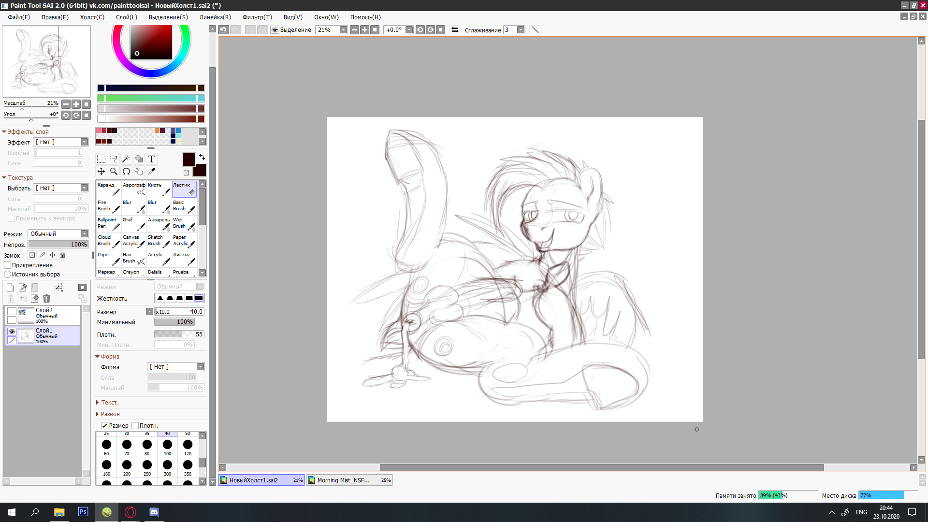Swap foreground and background colors
Viewport: 928px width, 522px height.
pos(202,157)
